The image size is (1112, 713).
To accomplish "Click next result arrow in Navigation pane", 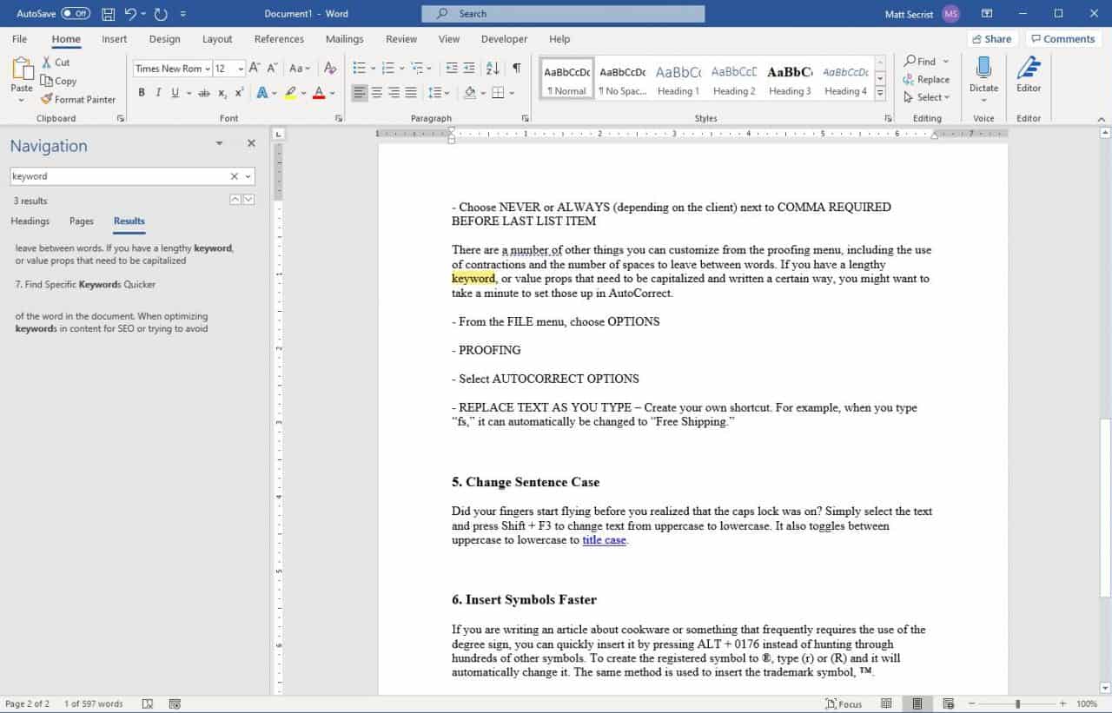I will [247, 199].
